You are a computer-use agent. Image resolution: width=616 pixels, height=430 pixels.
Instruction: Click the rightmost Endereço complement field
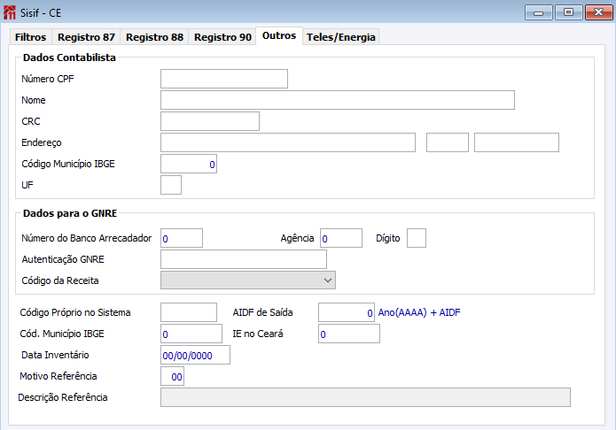click(517, 142)
